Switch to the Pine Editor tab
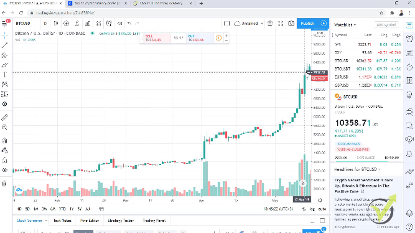This screenshot has width=415, height=233. click(90, 221)
